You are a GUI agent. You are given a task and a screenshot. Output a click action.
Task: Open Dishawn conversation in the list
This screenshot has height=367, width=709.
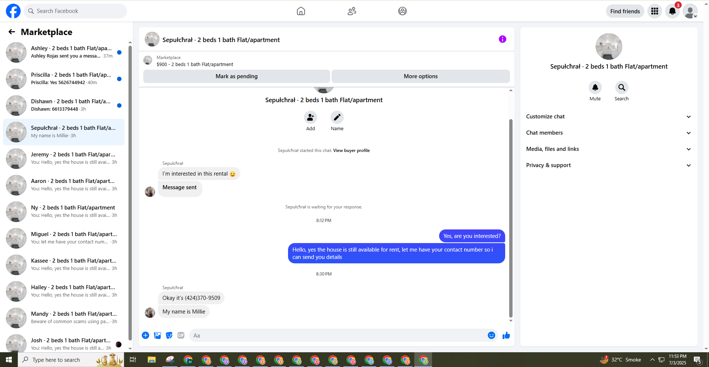(x=64, y=105)
